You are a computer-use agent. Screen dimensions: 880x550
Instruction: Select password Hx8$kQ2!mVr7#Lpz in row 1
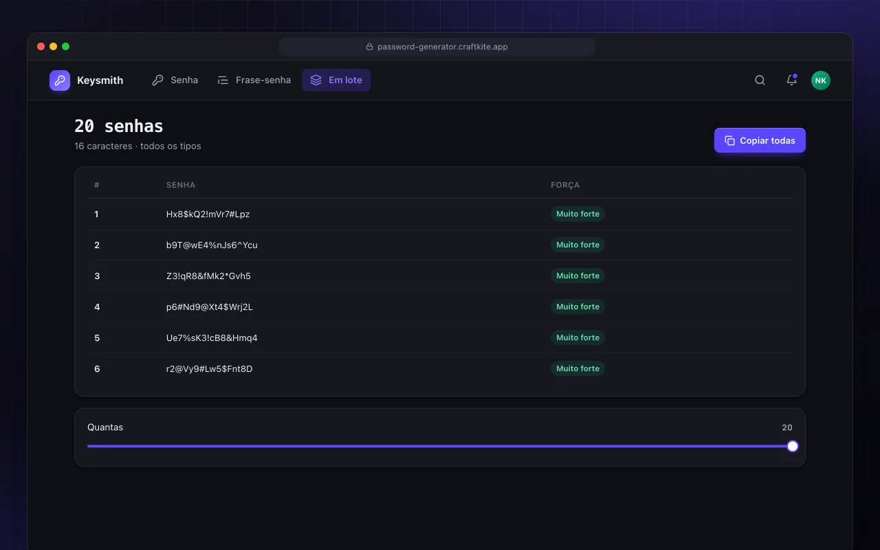tap(208, 214)
